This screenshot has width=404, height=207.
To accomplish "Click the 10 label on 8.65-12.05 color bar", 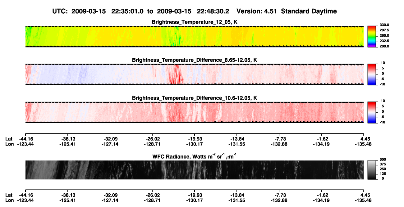I will tap(383, 63).
